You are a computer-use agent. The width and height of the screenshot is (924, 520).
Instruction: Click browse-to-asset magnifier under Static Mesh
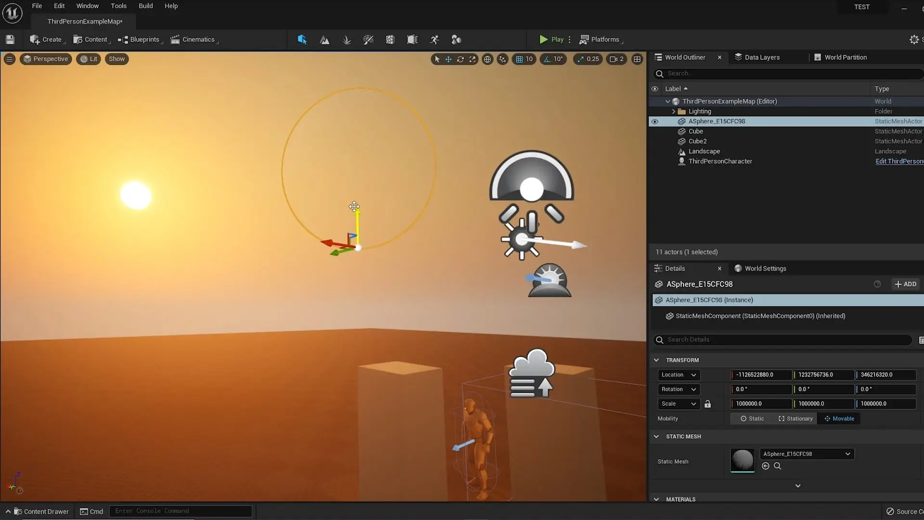(x=777, y=466)
